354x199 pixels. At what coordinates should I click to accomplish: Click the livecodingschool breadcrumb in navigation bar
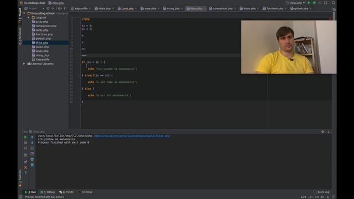[x=33, y=3]
